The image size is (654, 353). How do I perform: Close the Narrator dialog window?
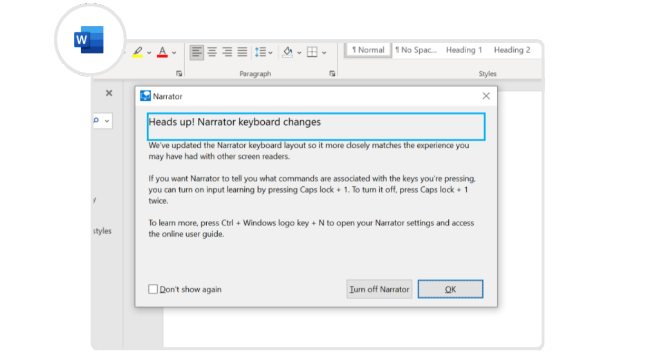click(x=486, y=96)
